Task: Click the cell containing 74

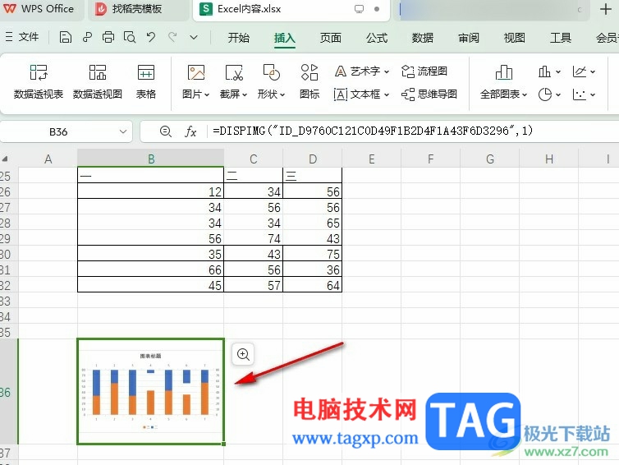Action: (254, 238)
